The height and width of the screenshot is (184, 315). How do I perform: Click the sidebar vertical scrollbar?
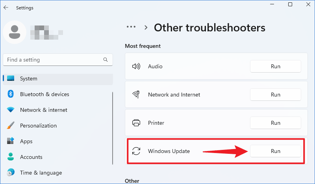(x=113, y=128)
